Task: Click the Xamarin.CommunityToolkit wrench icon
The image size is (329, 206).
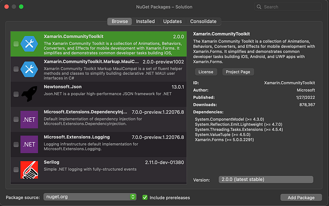Action: point(29,44)
